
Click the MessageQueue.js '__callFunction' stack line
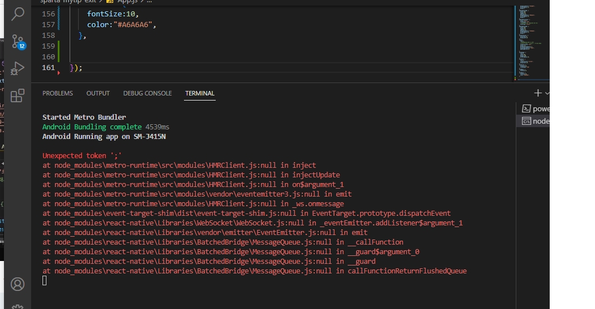pos(222,242)
